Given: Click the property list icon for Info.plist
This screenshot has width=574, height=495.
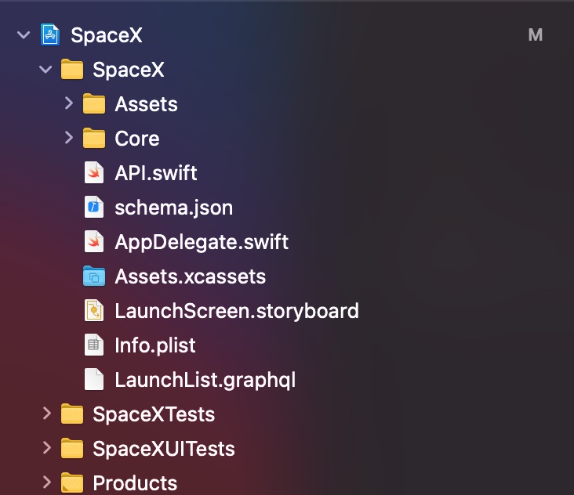Looking at the screenshot, I should click(x=94, y=345).
